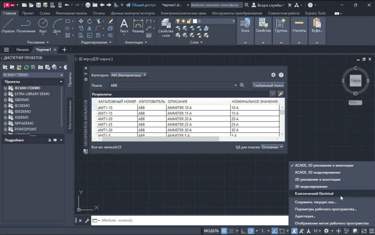This screenshot has height=235, width=375.
Task: Click the pencil edit icon above results
Action: 280,94
